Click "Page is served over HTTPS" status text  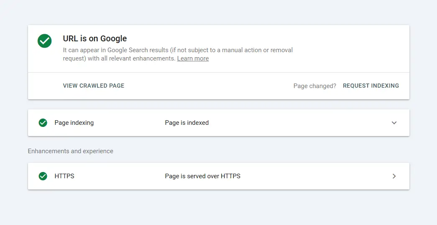coord(202,176)
